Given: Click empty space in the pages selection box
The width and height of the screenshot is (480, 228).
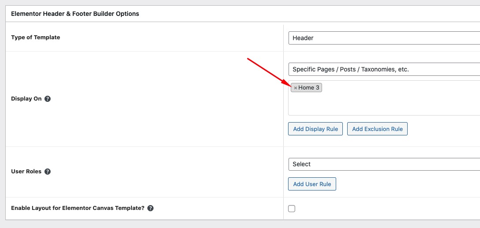Looking at the screenshot, I should [x=384, y=104].
